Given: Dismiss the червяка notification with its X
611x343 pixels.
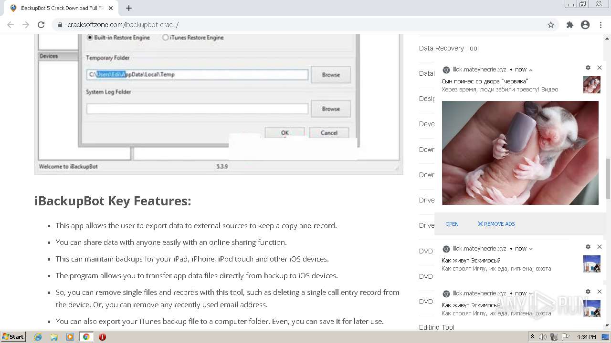Looking at the screenshot, I should coord(600,68).
